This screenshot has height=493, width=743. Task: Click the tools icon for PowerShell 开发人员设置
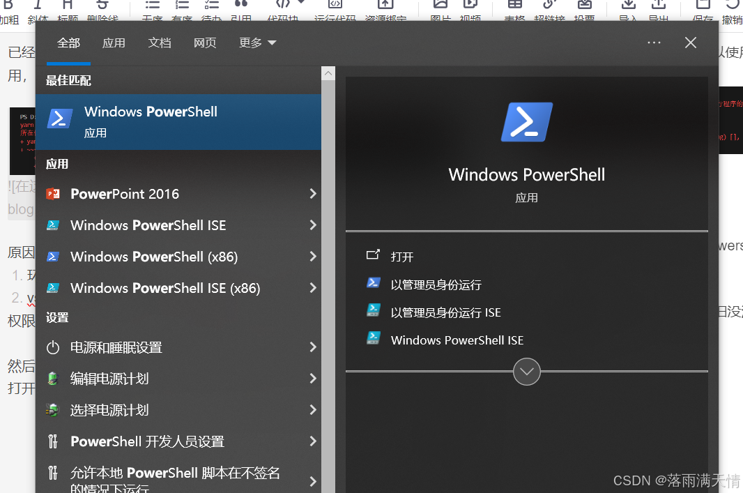tap(53, 441)
